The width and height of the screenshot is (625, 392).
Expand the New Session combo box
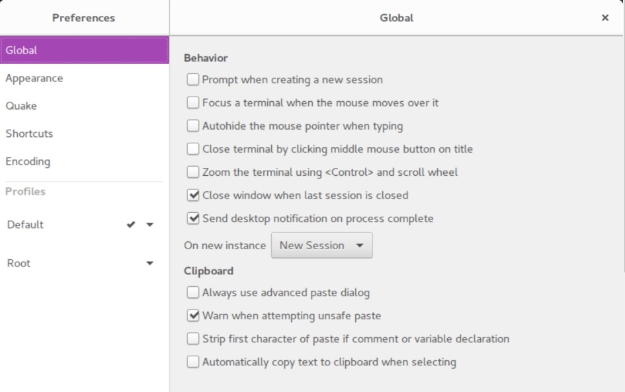(322, 245)
